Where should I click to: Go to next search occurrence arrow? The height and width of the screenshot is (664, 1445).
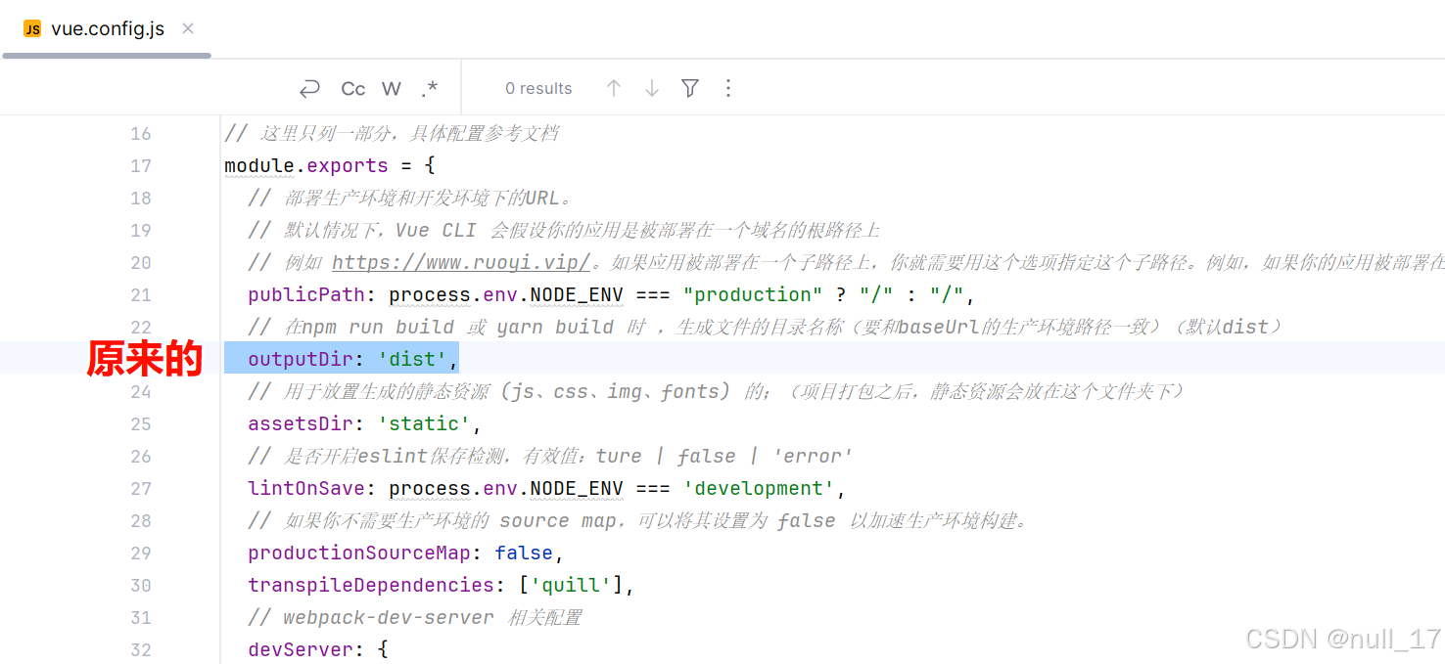pos(652,88)
